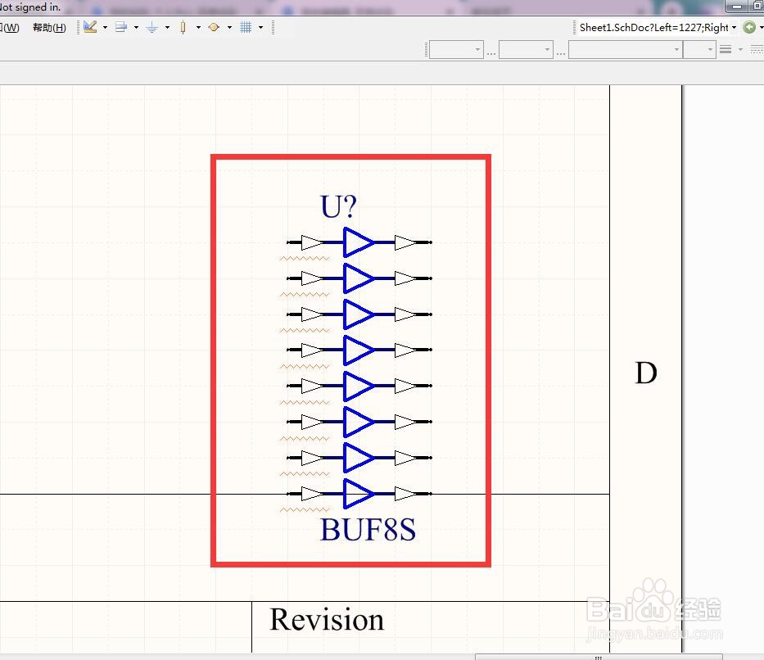Click the Not signed in status text
The width and height of the screenshot is (764, 660).
coord(30,7)
